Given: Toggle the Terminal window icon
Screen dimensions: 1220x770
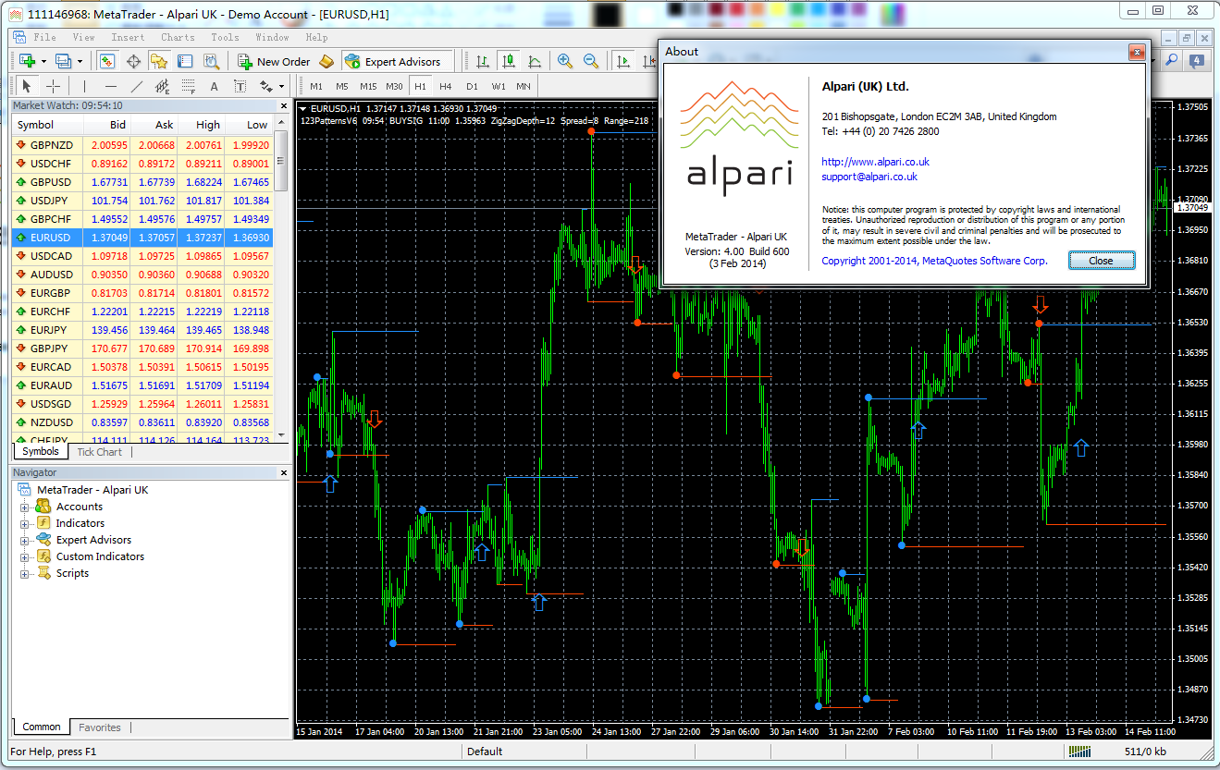Looking at the screenshot, I should (x=185, y=61).
